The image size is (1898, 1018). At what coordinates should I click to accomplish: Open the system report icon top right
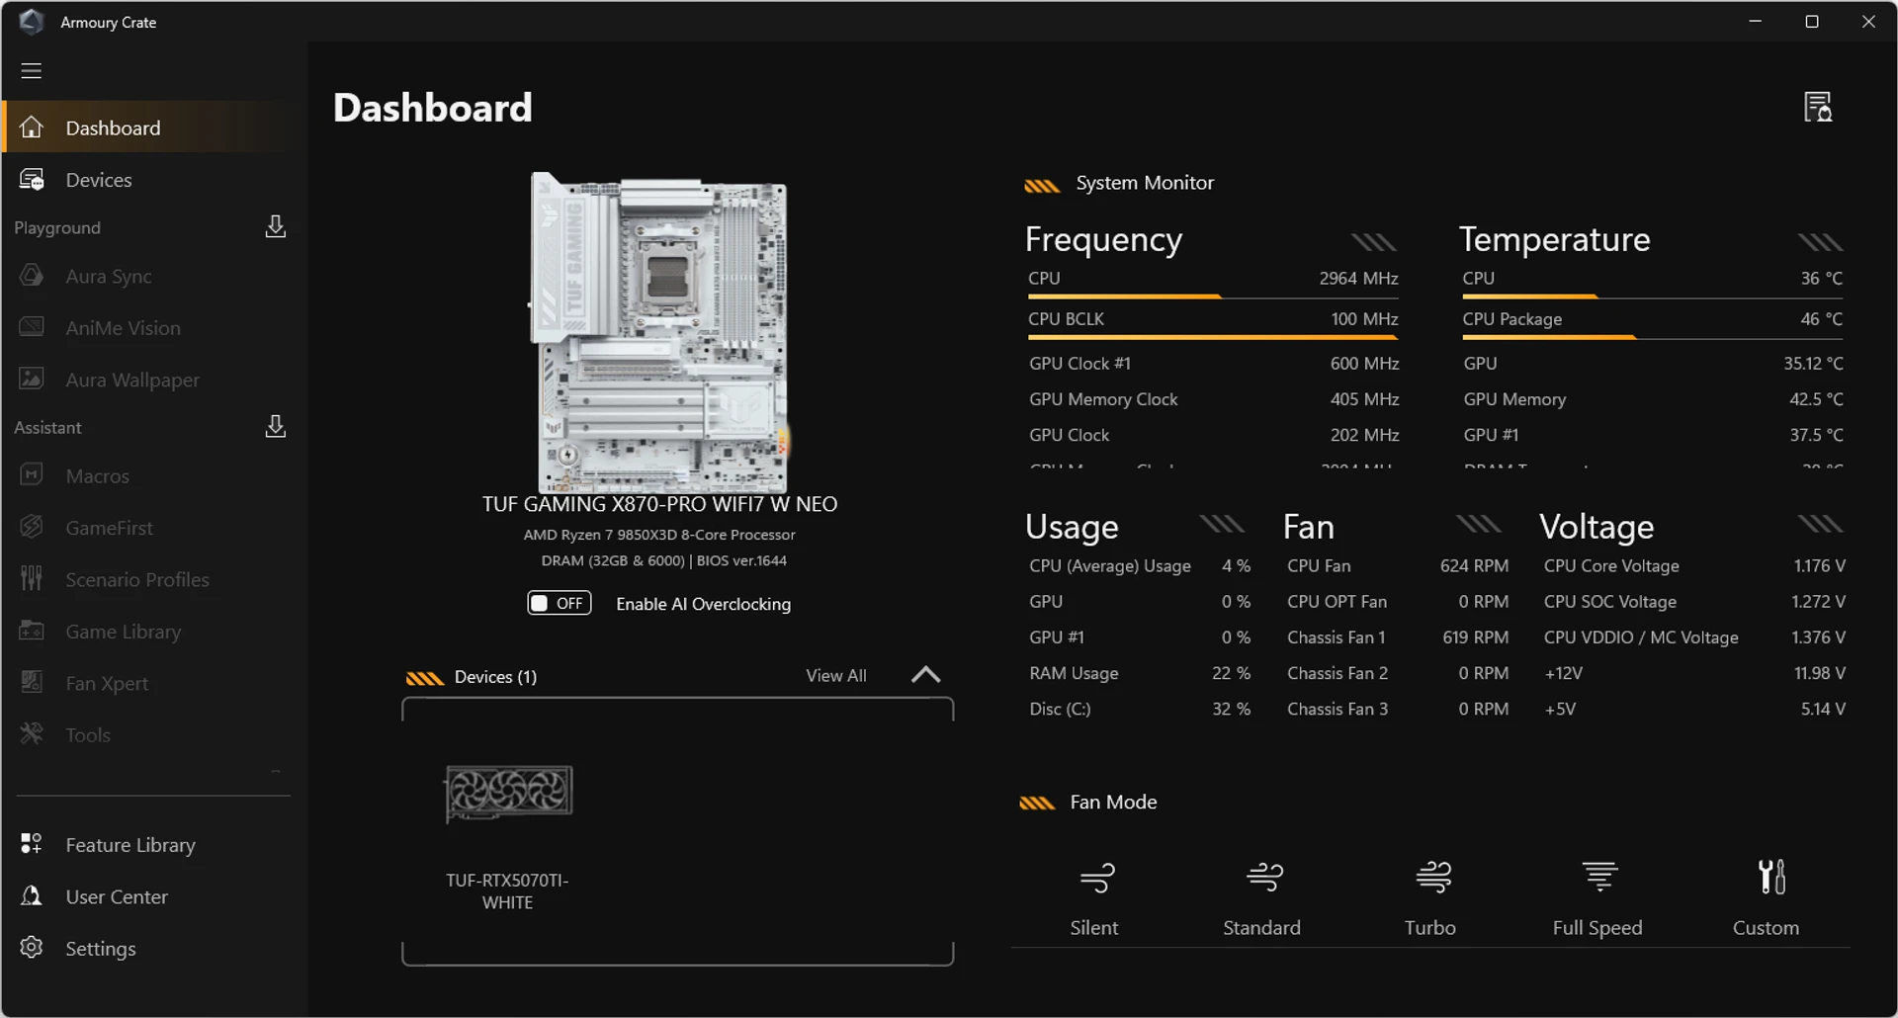coord(1818,107)
